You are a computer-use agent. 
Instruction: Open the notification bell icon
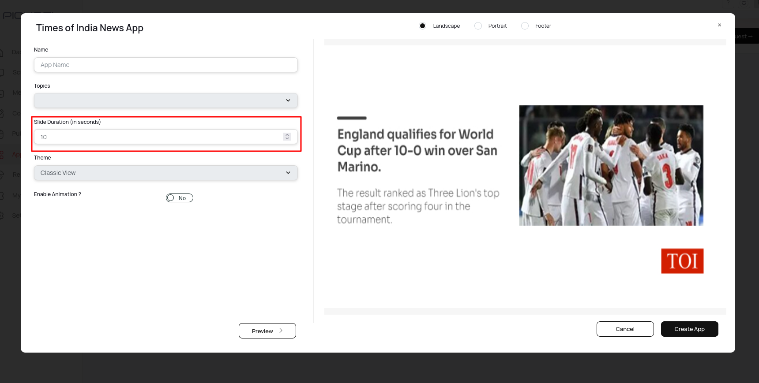744,3
